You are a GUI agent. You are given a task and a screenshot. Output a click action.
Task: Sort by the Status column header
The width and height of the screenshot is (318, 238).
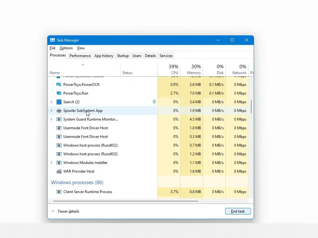pos(139,70)
